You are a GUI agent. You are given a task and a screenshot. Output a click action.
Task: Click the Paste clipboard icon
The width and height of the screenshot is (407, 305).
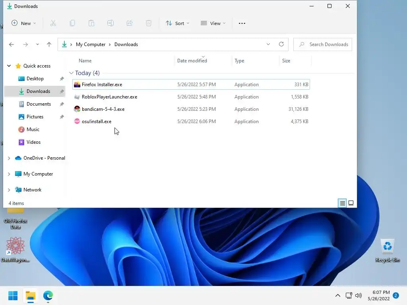91,23
